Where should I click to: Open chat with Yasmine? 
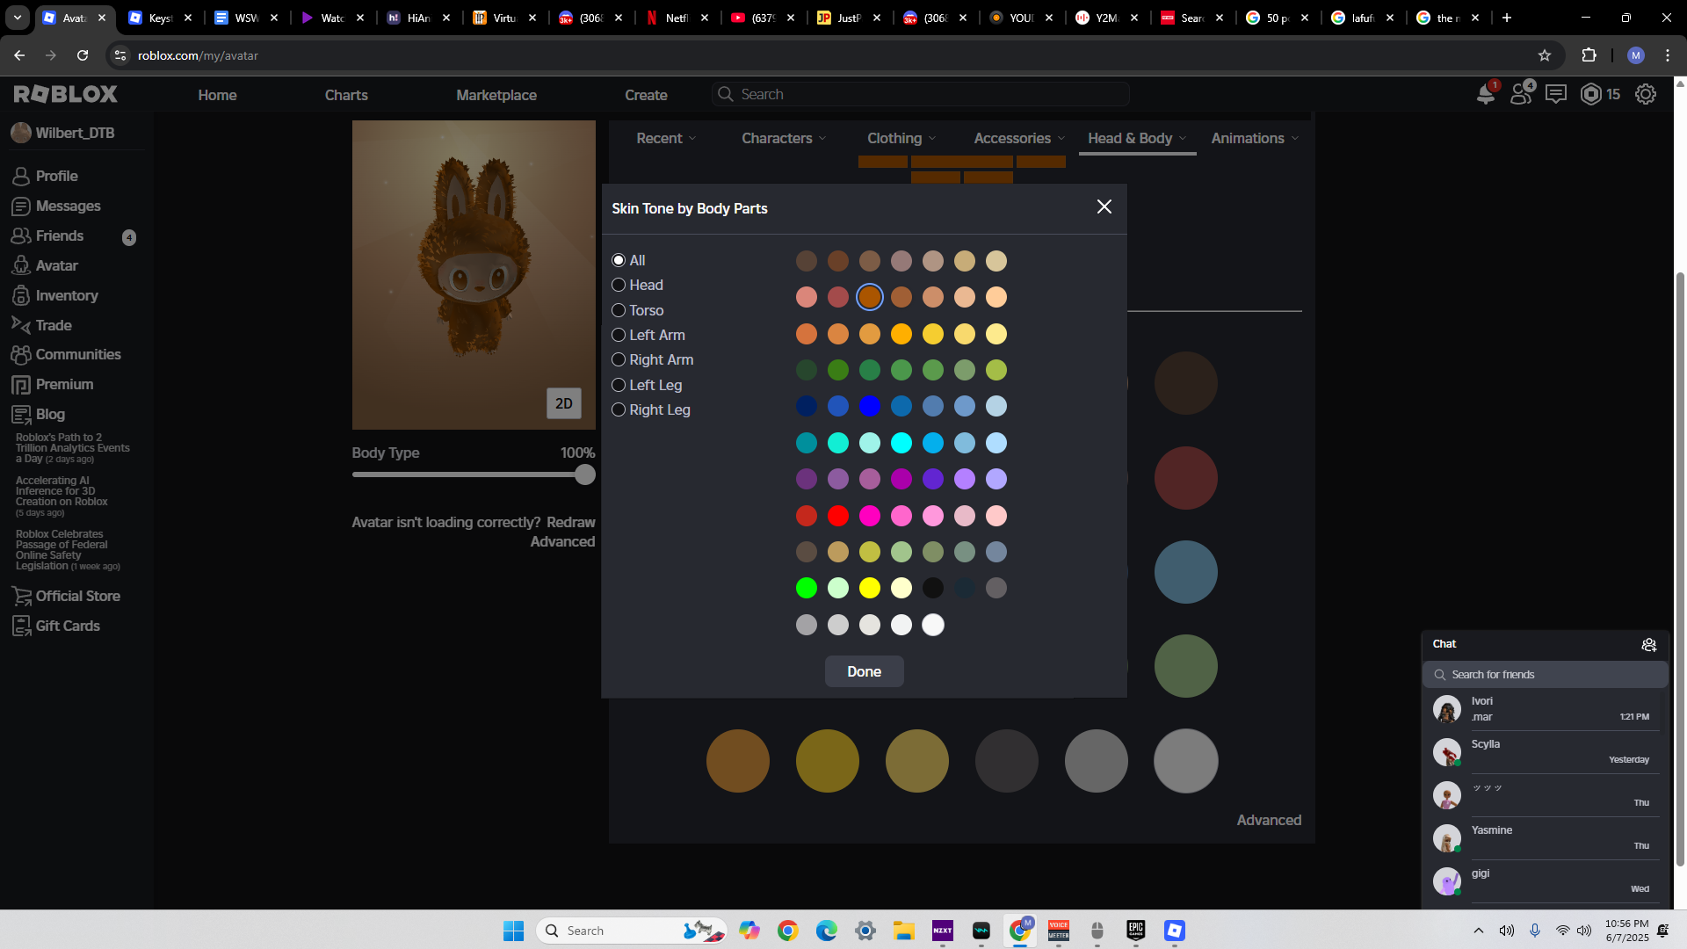[x=1545, y=838]
